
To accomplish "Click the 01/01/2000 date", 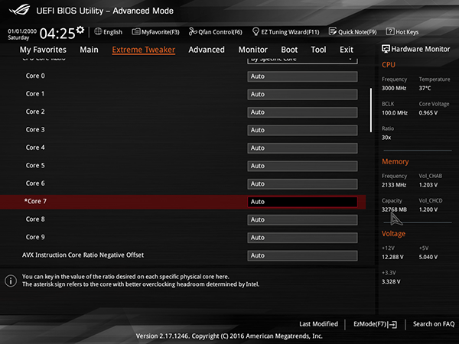I will click(22, 31).
